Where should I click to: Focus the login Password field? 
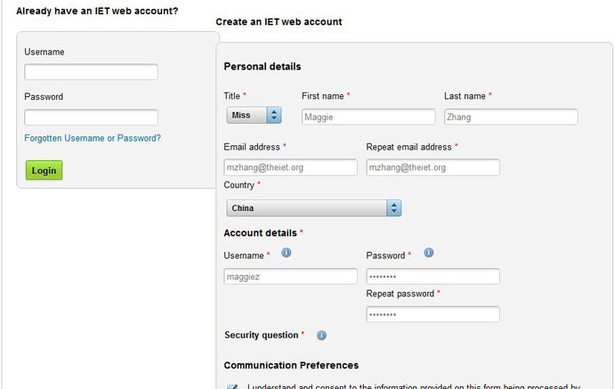tap(92, 118)
